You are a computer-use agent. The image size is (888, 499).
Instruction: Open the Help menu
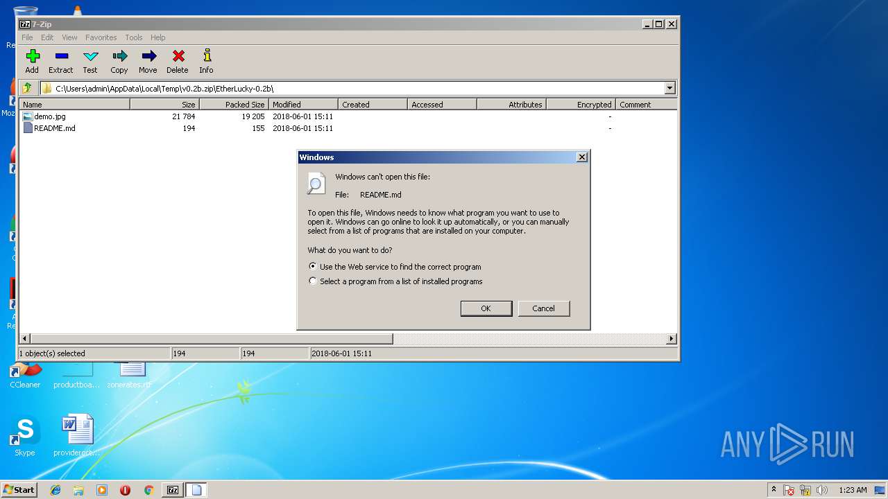coord(158,37)
